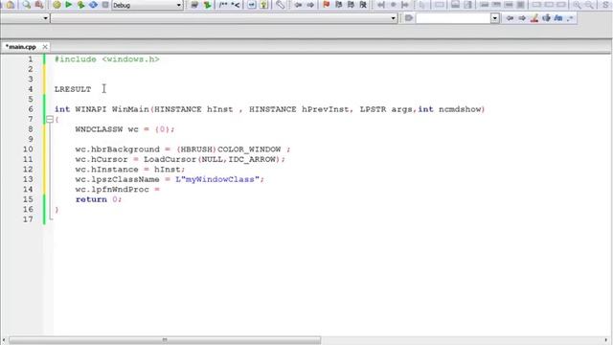Screen dimensions: 613x345
Task: Click the "#include" text on line 1
Action: 76,59
